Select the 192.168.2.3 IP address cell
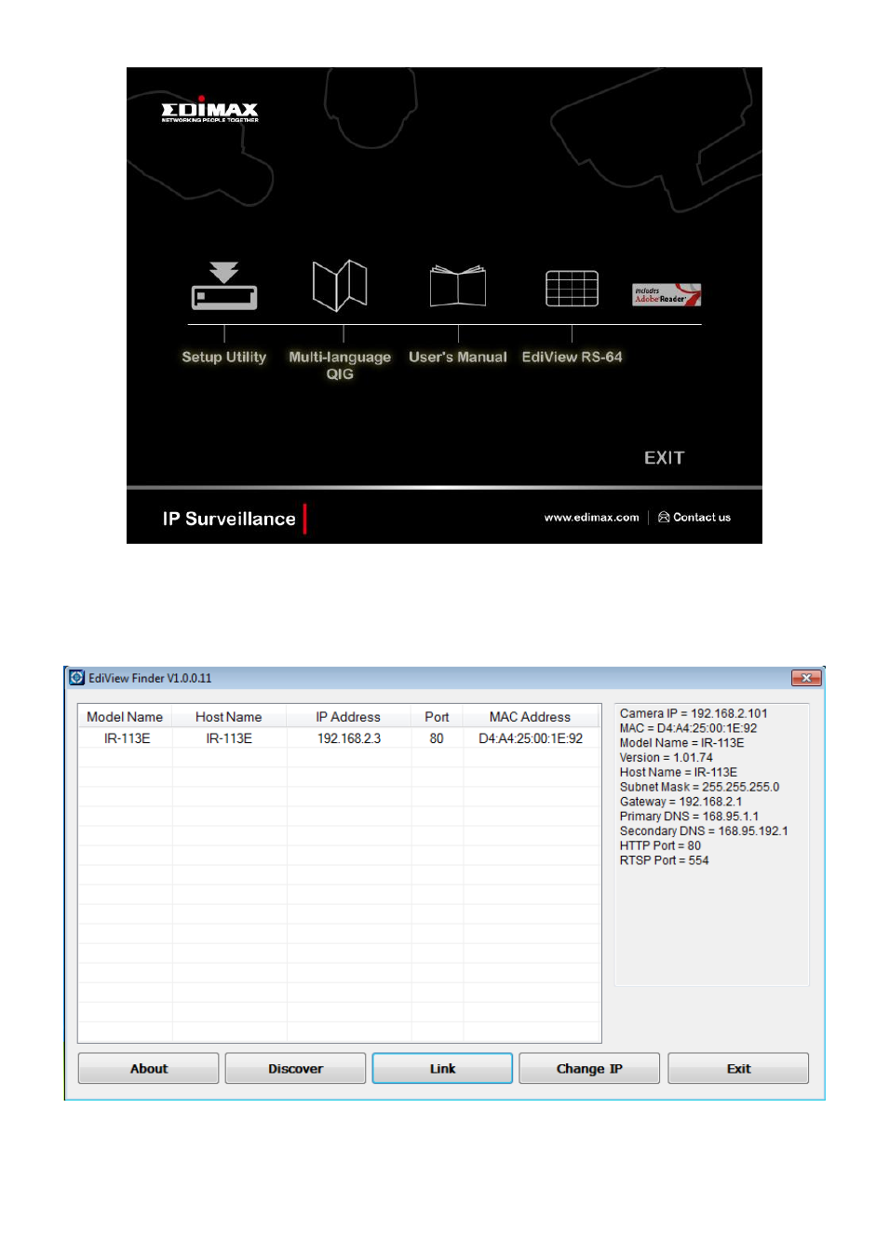 [349, 738]
